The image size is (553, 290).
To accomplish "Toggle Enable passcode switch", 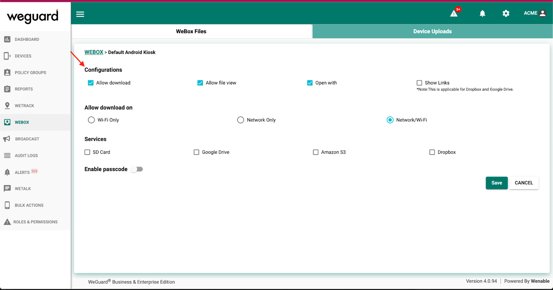I will [137, 169].
